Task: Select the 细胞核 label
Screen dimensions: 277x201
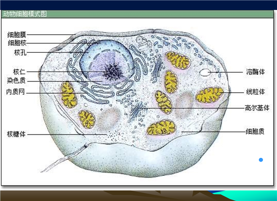Action: click(17, 43)
